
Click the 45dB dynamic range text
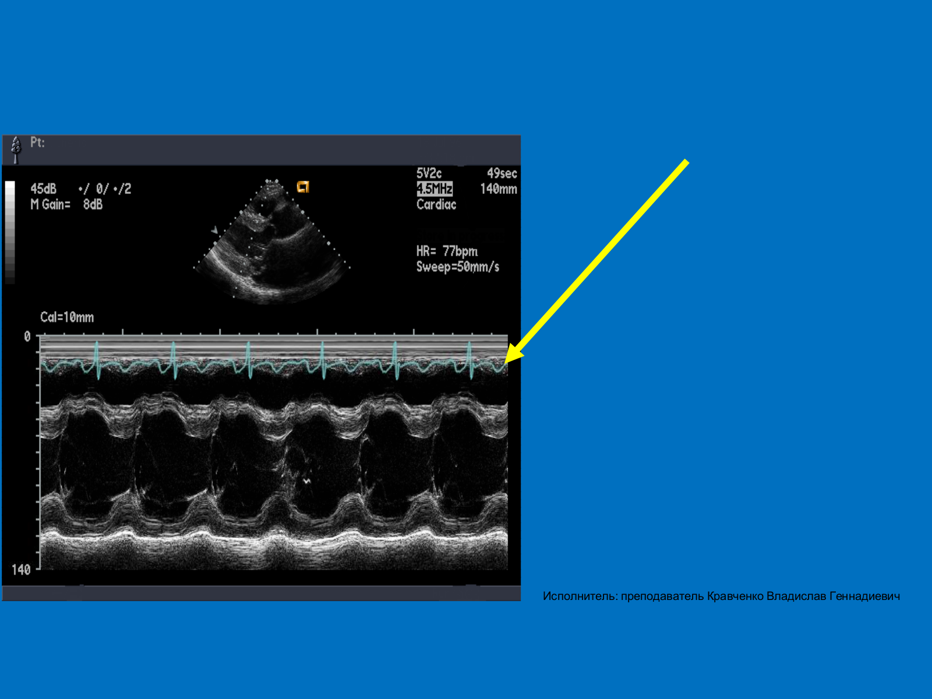pos(44,189)
